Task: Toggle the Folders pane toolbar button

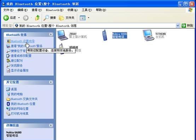Action: click(67, 18)
